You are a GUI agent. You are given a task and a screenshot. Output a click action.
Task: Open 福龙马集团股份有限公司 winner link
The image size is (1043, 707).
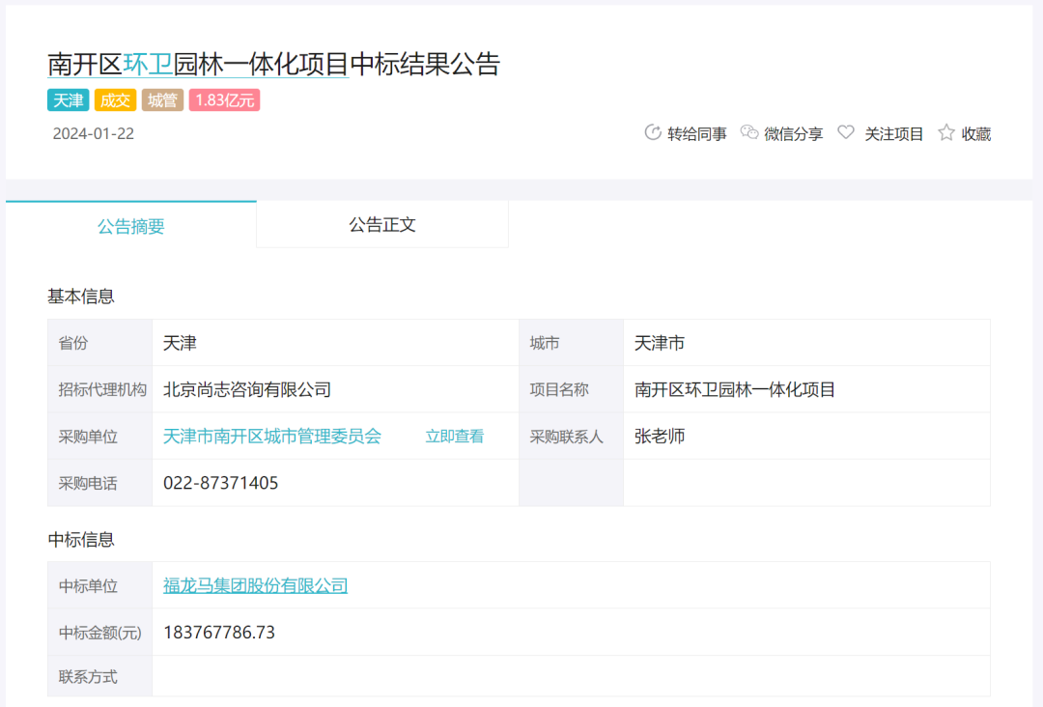[255, 585]
